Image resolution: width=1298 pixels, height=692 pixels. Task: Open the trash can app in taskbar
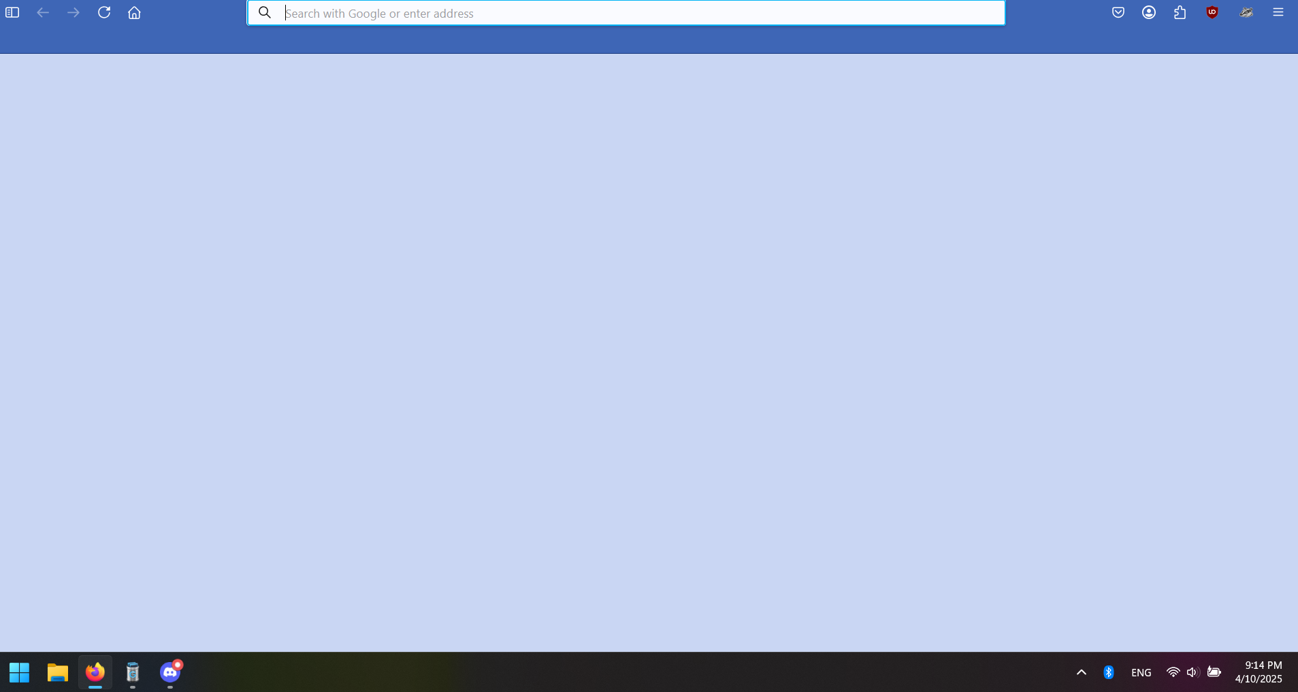click(133, 672)
